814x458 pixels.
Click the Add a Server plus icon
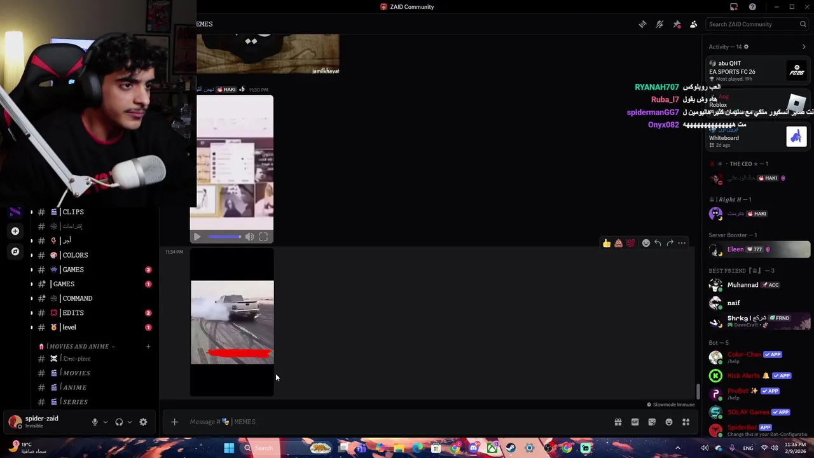[x=15, y=231]
